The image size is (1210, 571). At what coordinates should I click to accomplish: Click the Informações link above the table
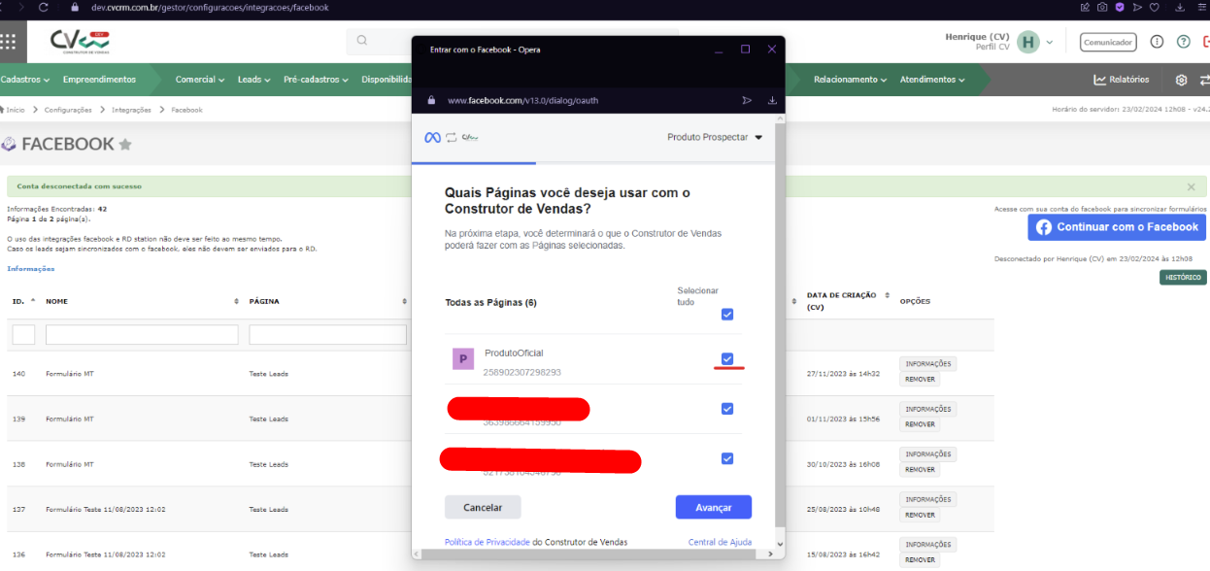(x=31, y=268)
